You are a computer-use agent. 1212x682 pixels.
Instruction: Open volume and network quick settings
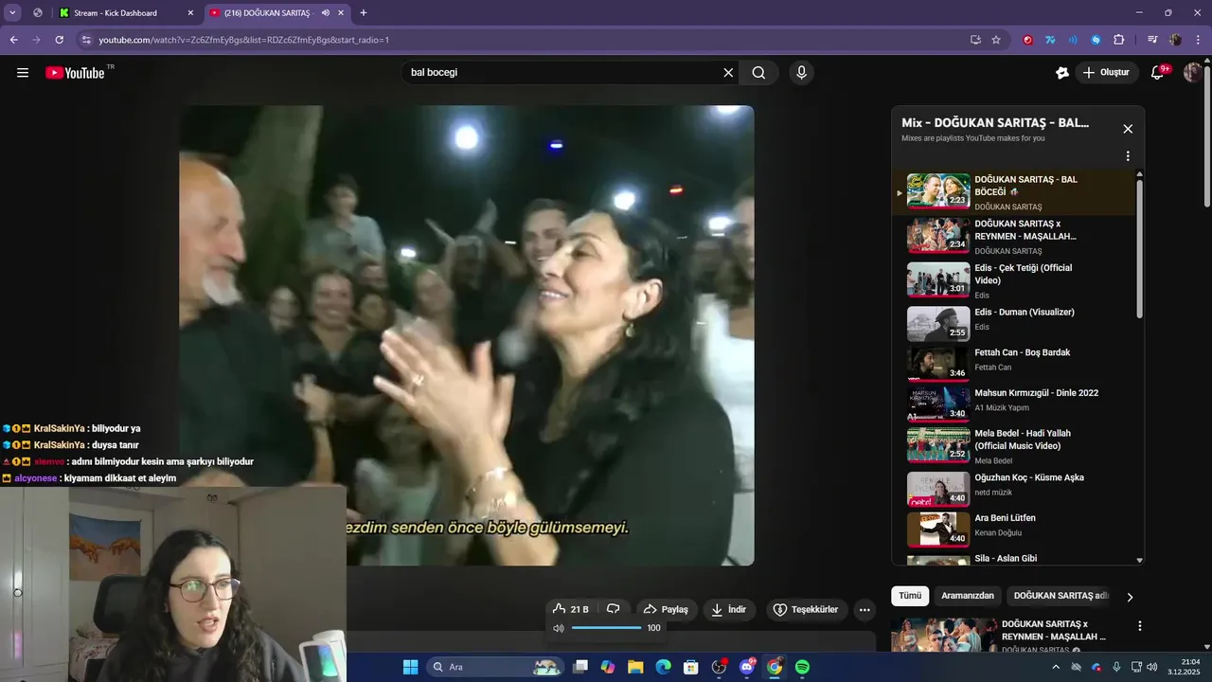1144,667
